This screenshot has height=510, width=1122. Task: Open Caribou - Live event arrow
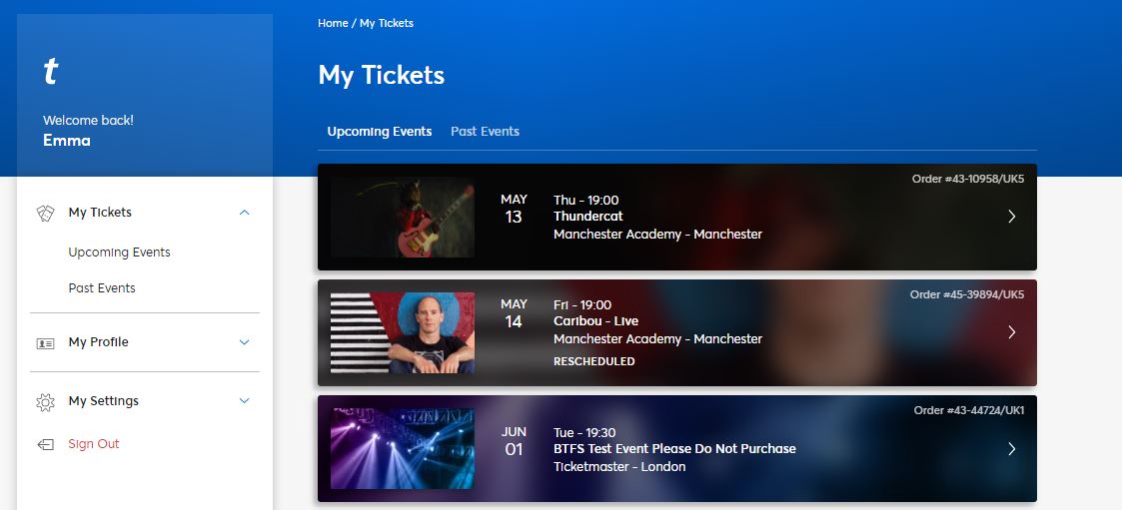[1011, 332]
